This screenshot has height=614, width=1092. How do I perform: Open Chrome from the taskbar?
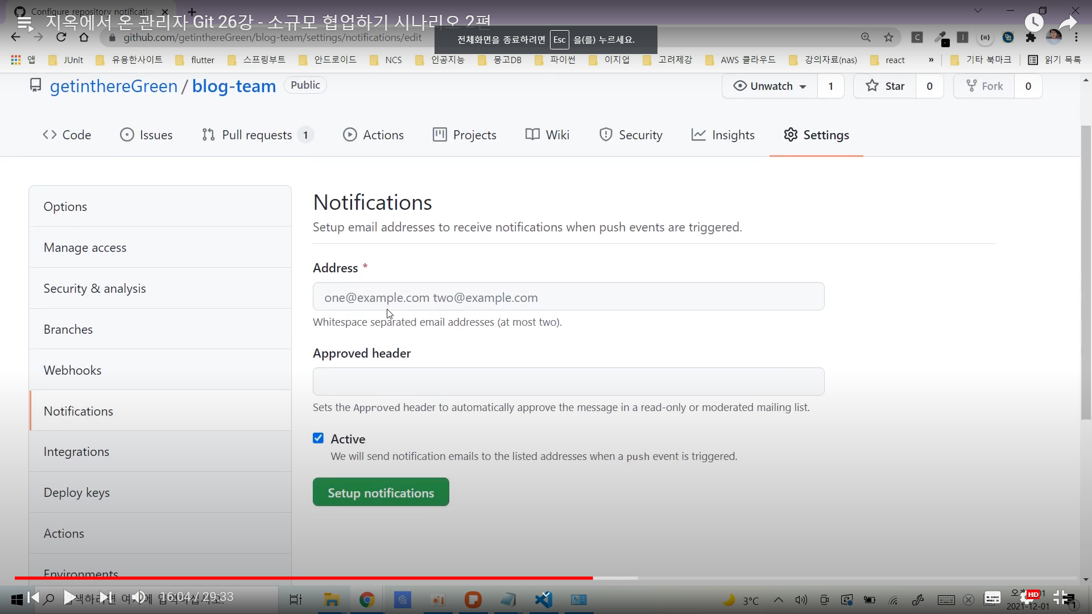367,600
